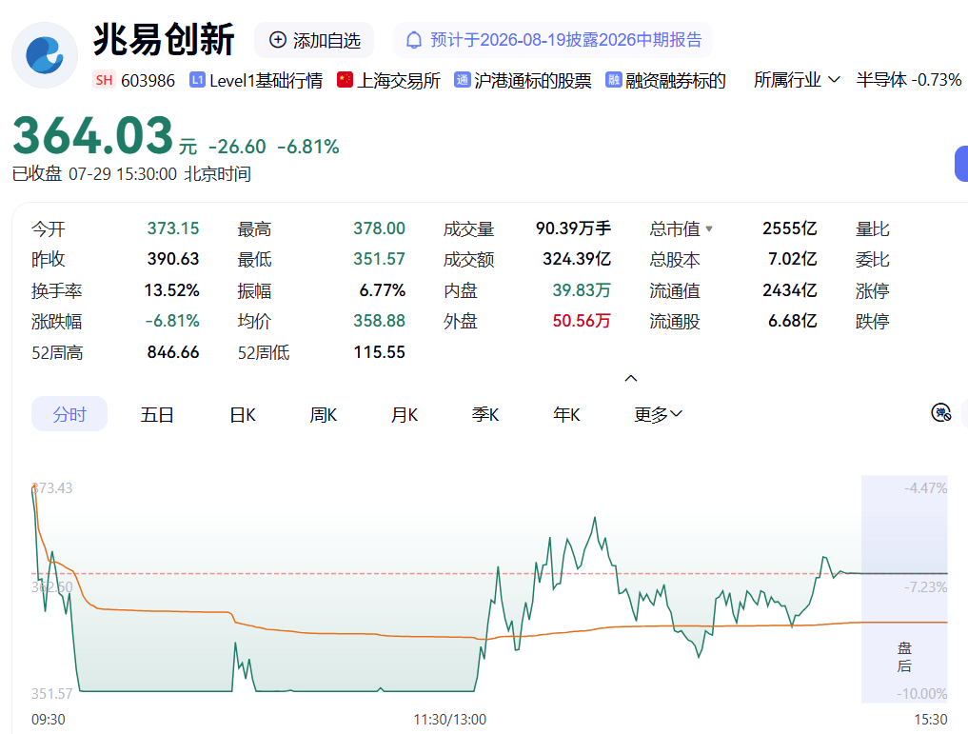Click the 兆易创新 stock logo
Screen dimensions: 968x734
45,55
